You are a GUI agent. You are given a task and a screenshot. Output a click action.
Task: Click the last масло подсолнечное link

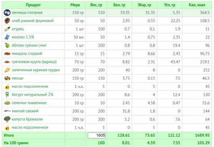pos(30,127)
